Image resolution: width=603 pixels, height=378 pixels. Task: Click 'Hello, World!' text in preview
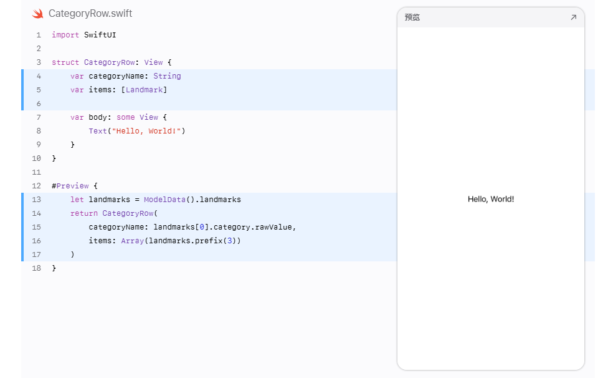pyautogui.click(x=491, y=199)
